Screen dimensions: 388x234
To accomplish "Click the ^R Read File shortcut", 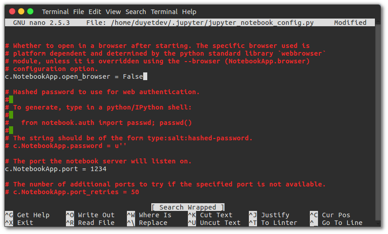I will pos(90,223).
